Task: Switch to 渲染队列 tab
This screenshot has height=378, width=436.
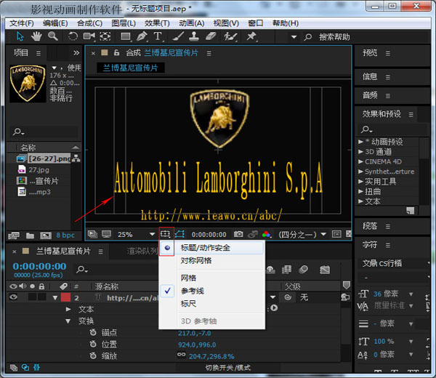Action: click(142, 252)
